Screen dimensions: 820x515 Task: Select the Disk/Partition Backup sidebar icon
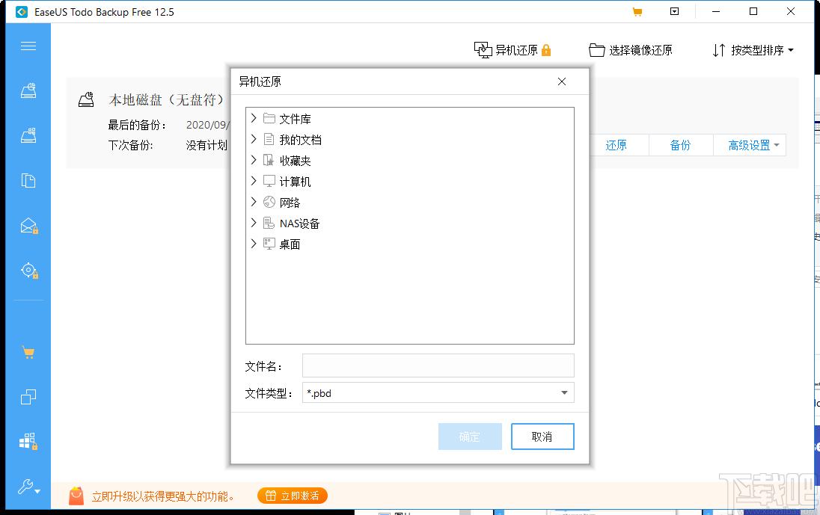[x=28, y=90]
